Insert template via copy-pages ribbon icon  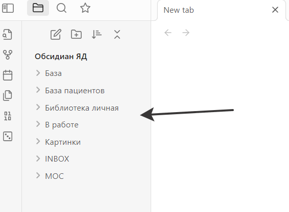pyautogui.click(x=8, y=95)
